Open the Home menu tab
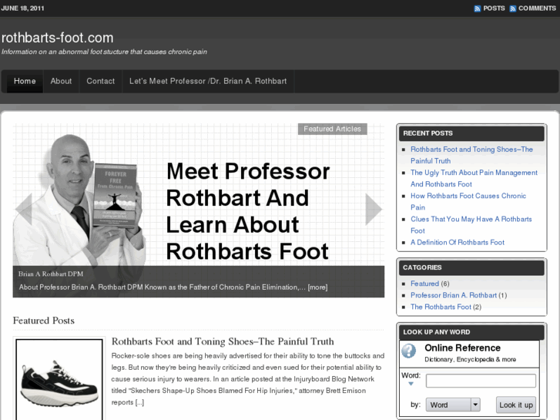Image resolution: width=560 pixels, height=420 pixels. [25, 81]
